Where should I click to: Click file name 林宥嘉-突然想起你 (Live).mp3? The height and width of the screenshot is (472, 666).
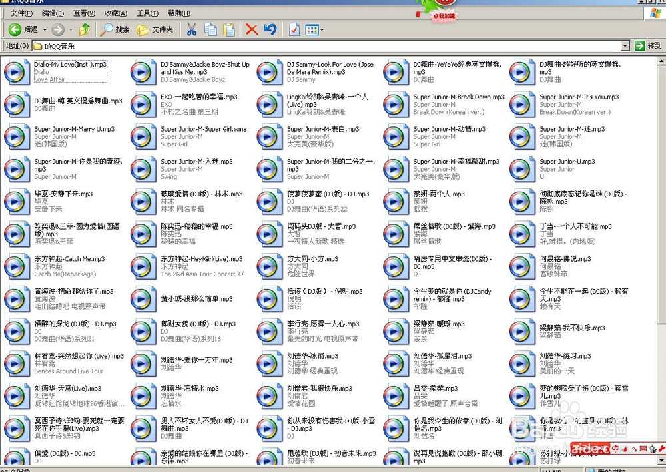[79, 356]
